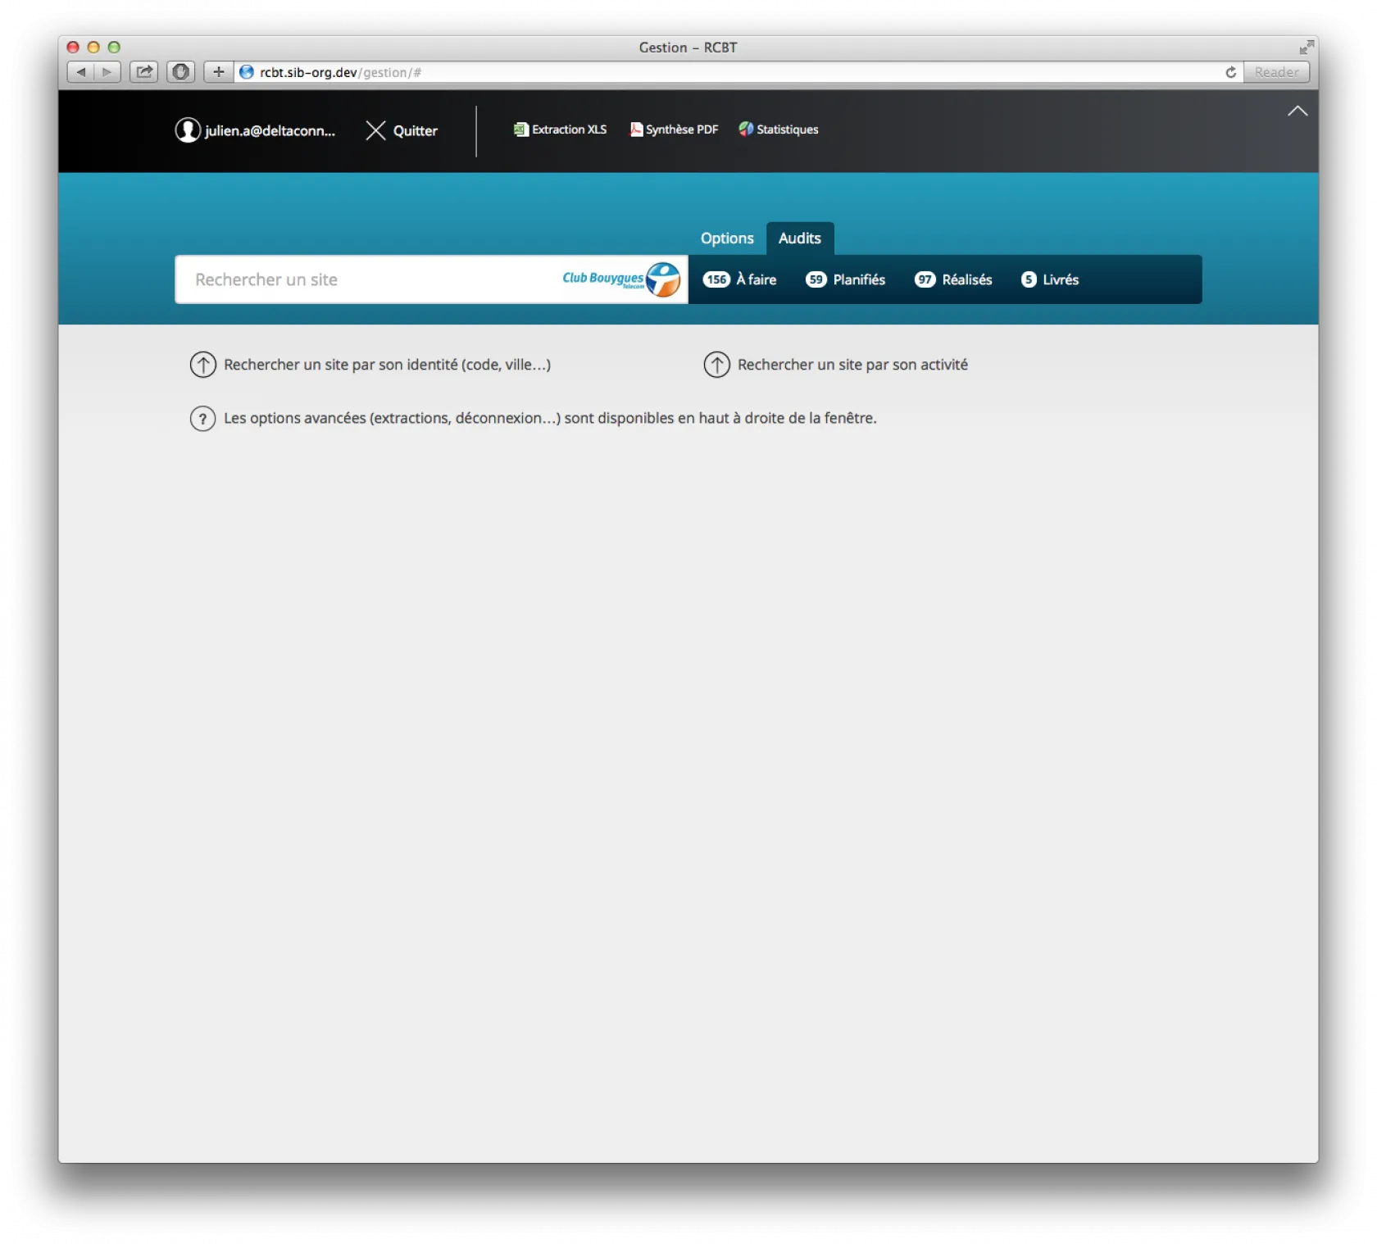Click up-arrow icon beside search by activité

(x=716, y=365)
